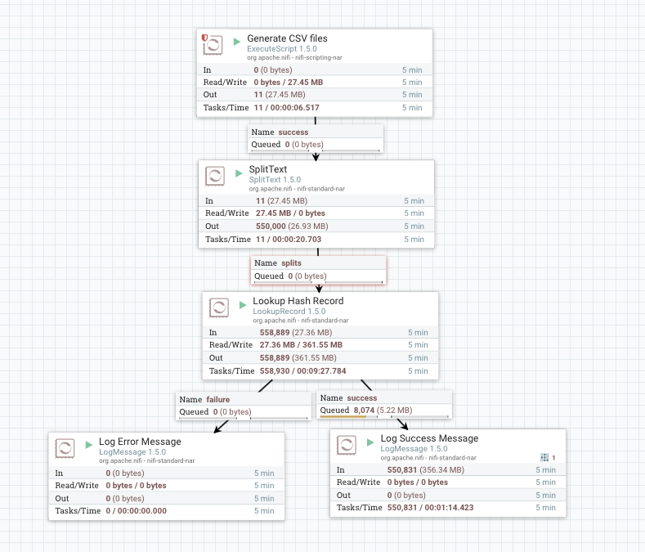
Task: Select the Log Success Message title
Action: pos(429,438)
